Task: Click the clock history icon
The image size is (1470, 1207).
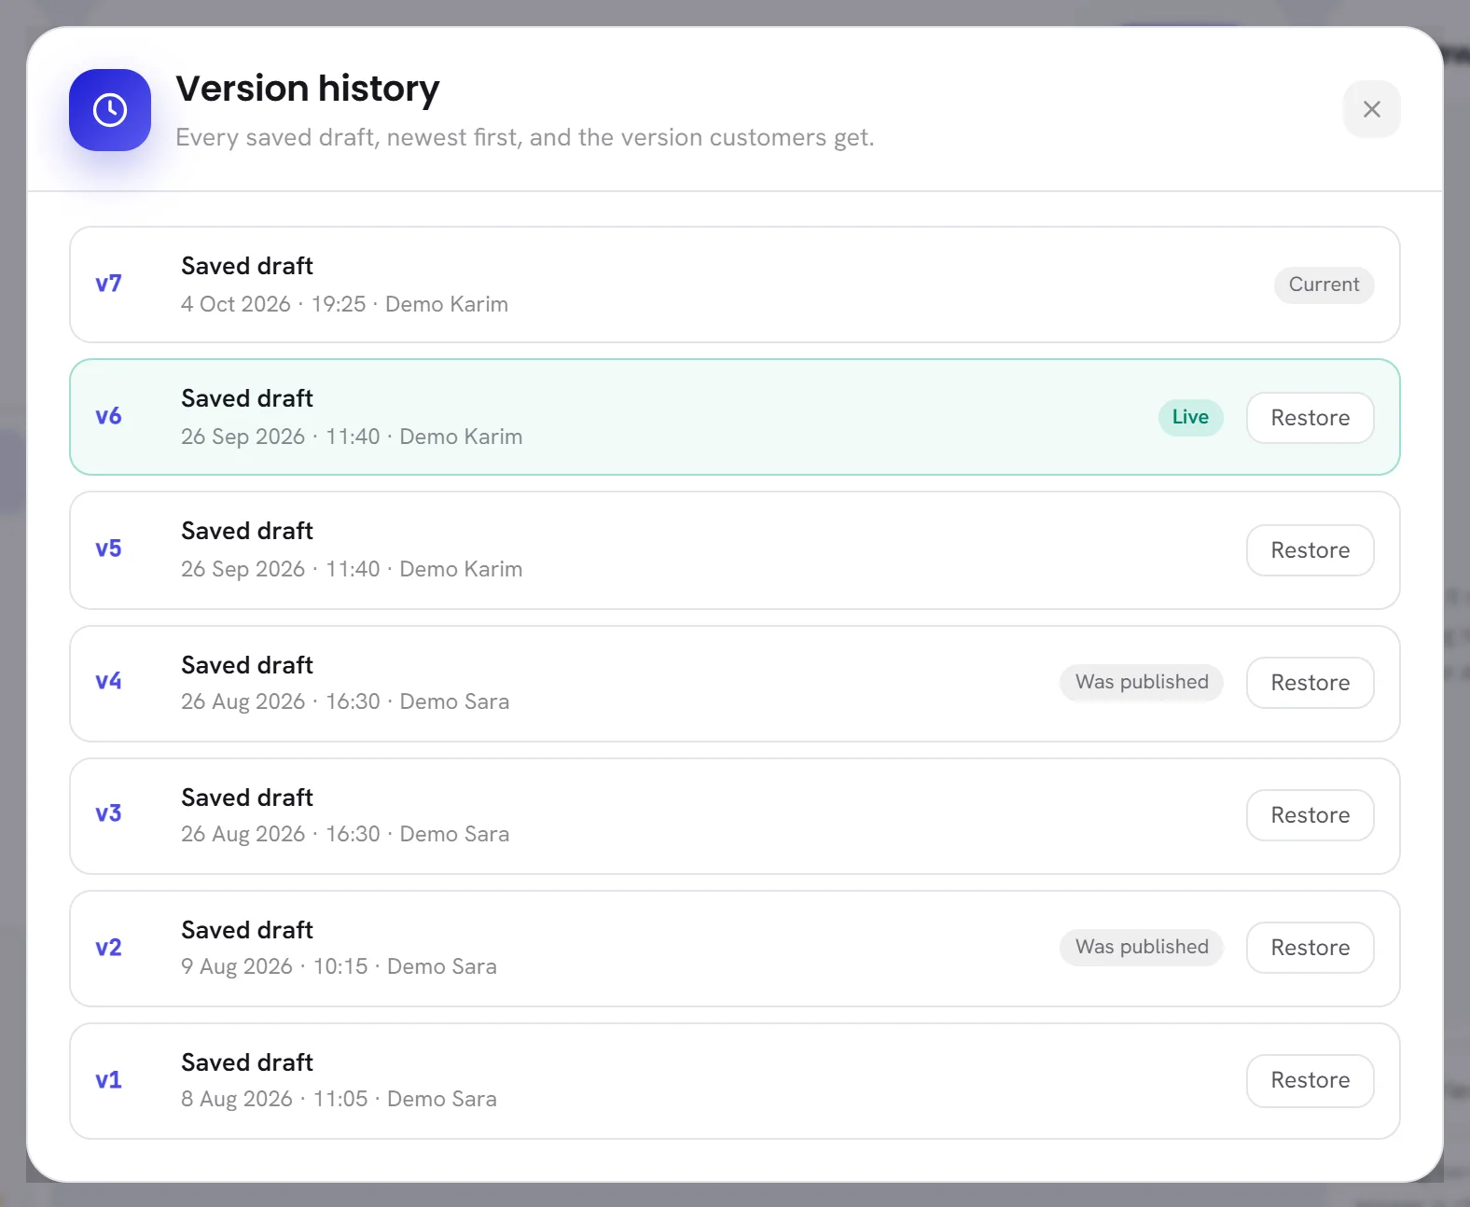Action: (110, 110)
